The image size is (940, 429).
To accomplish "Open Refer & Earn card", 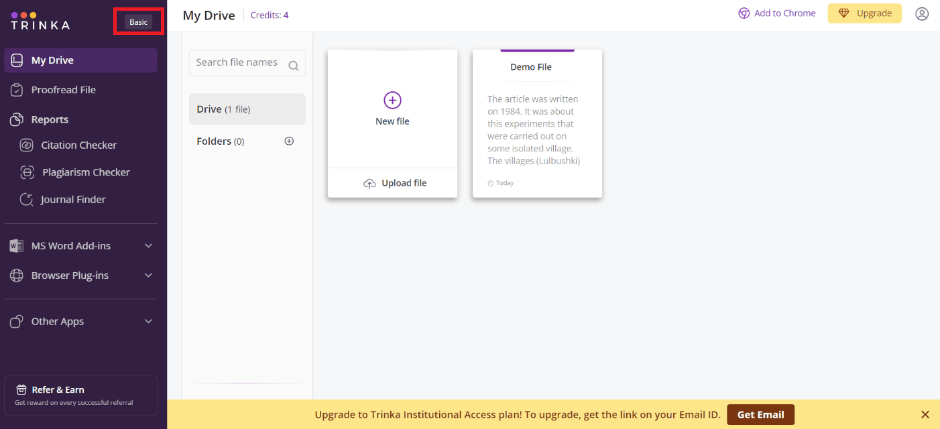I will 80,395.
